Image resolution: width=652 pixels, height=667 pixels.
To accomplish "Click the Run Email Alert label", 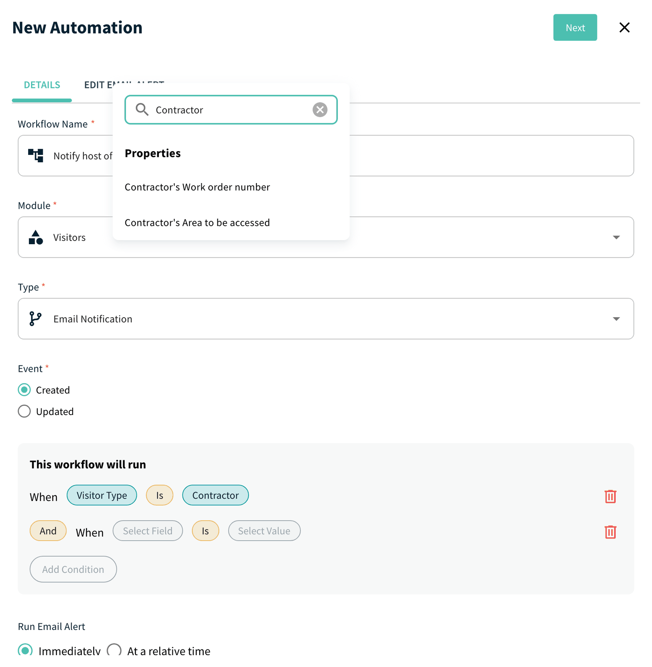I will pyautogui.click(x=51, y=627).
